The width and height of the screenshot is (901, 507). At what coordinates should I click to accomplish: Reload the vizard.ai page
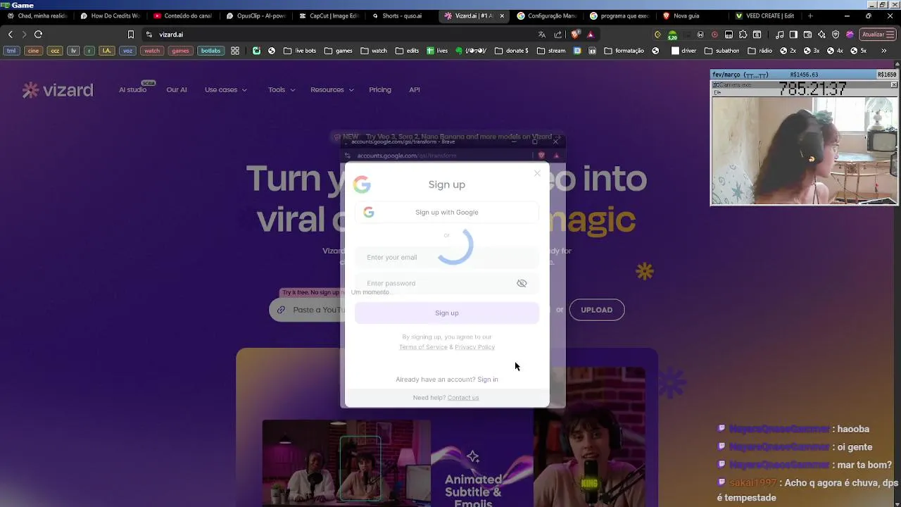(39, 35)
